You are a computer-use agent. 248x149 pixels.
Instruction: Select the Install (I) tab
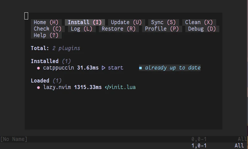85,22
